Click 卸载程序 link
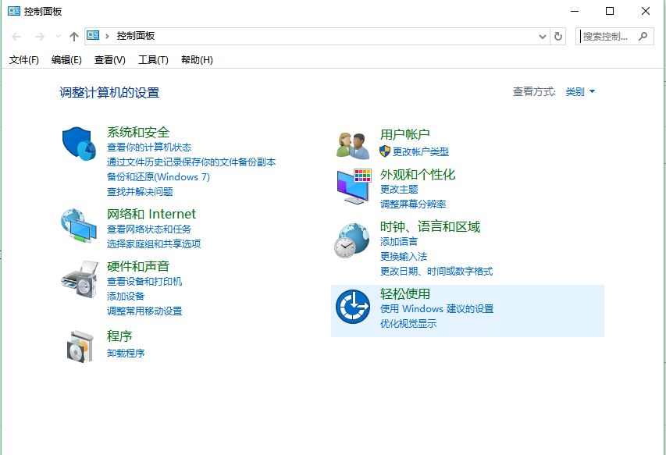Screen dimensions: 666x455 click(x=126, y=353)
